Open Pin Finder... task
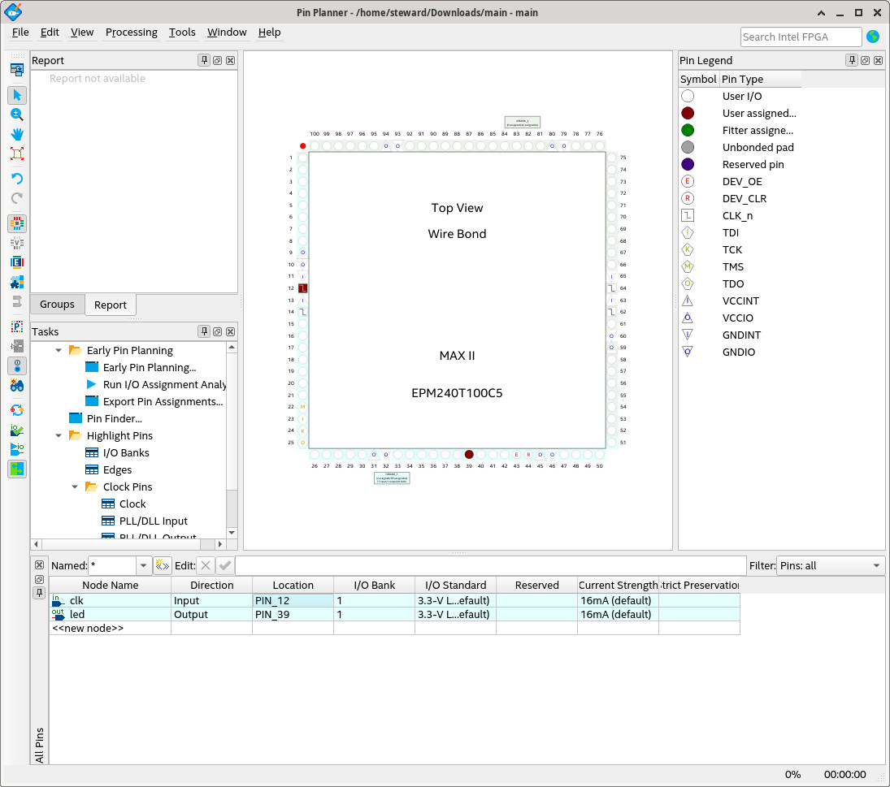 (x=114, y=418)
